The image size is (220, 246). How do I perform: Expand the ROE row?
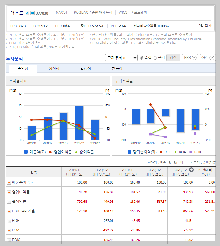9,221
